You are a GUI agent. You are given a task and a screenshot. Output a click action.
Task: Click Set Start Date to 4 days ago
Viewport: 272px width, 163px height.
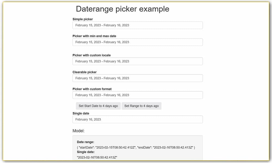point(98,106)
